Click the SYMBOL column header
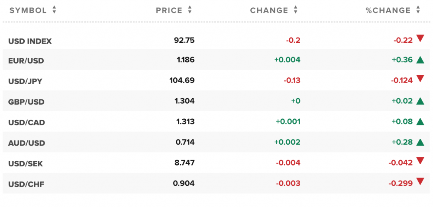The height and width of the screenshot is (207, 433). (x=28, y=10)
